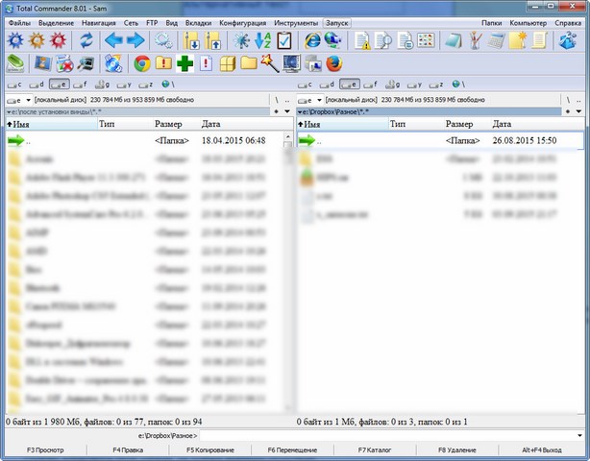Switch right panel to drive c
This screenshot has width=590, height=461.
[305, 85]
